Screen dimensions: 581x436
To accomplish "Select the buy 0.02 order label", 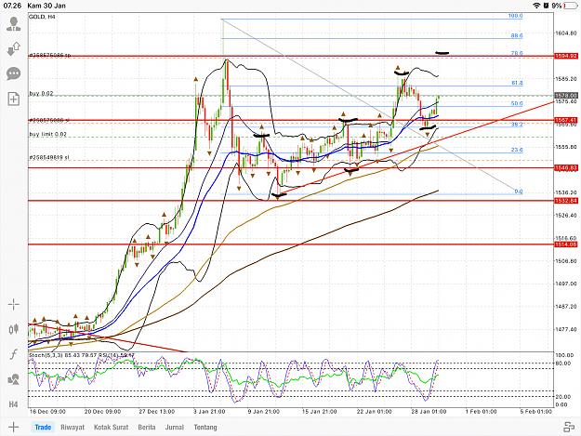I will click(41, 93).
